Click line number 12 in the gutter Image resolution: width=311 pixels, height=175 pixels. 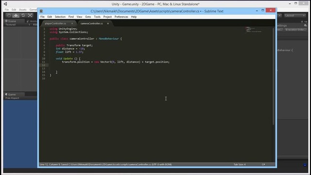[44, 65]
